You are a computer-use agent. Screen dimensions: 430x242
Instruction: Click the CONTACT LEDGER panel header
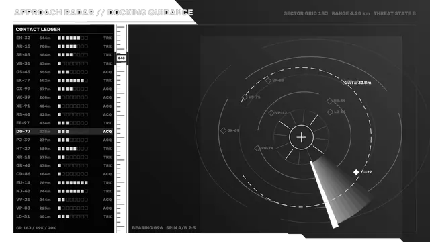tap(38, 29)
